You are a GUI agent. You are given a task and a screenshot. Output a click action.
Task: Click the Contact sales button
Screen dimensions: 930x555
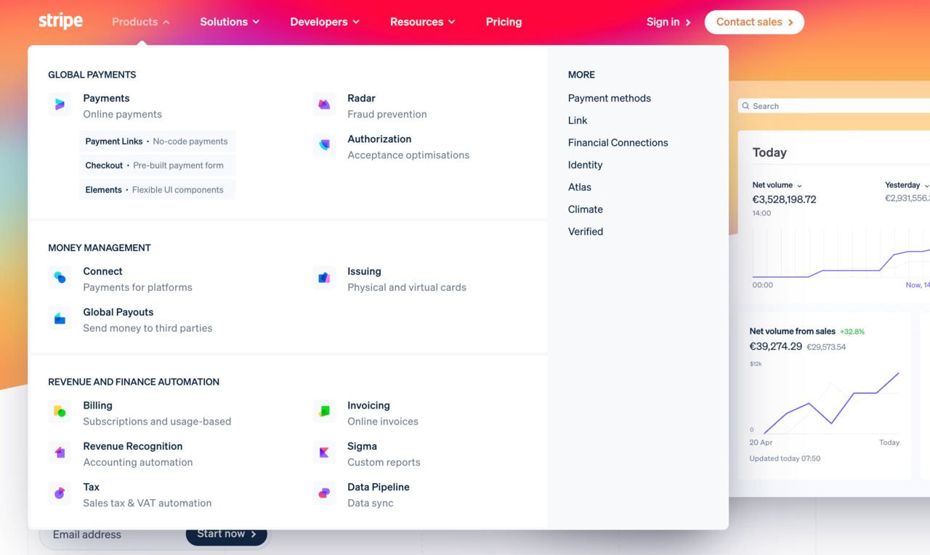pyautogui.click(x=754, y=22)
